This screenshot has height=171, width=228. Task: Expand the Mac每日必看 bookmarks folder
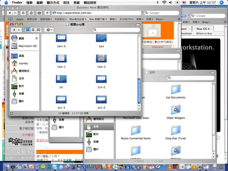[x=78, y=19]
